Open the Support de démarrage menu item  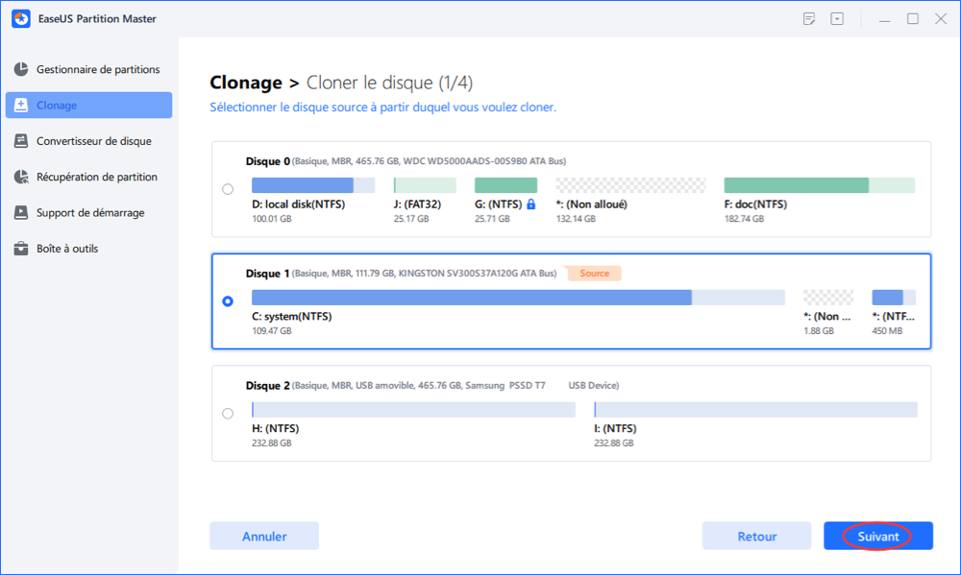pyautogui.click(x=90, y=213)
